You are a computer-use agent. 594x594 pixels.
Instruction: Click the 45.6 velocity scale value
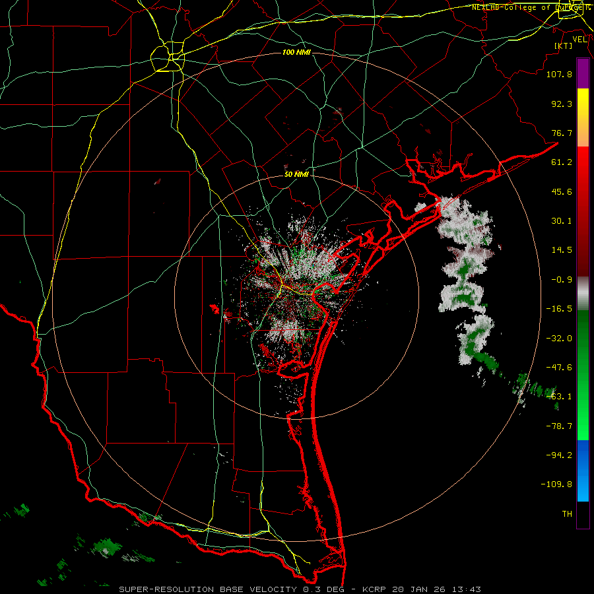[562, 191]
